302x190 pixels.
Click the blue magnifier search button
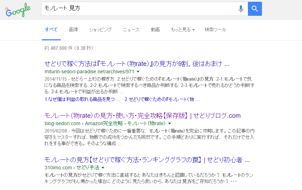[x=255, y=9]
